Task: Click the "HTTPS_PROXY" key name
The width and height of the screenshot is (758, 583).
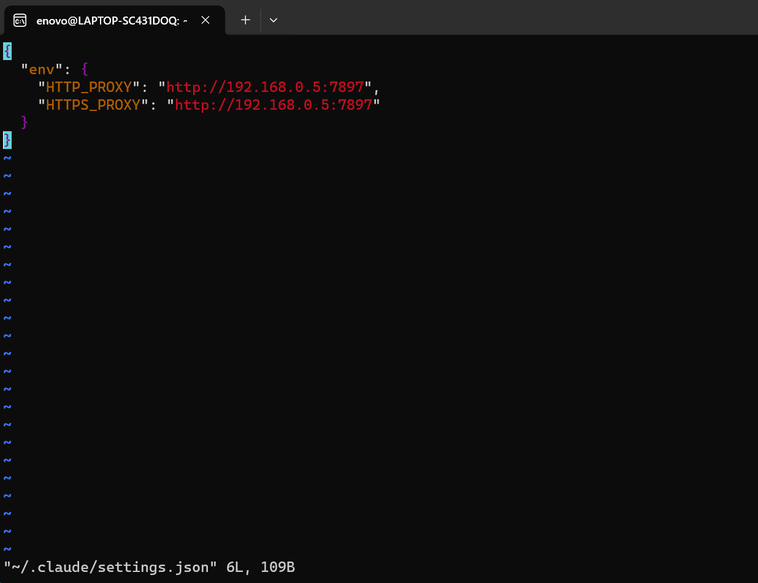Action: [93, 105]
